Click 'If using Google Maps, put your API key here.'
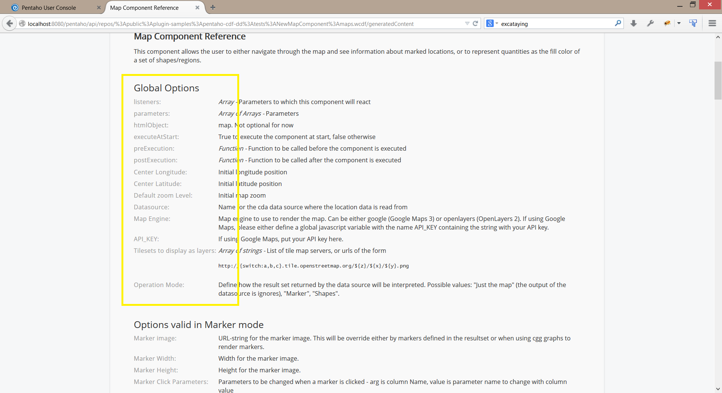 [x=281, y=239]
